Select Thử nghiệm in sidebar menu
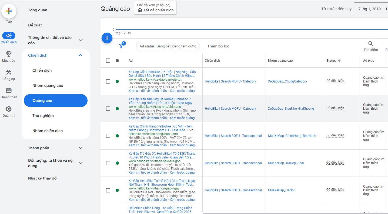The width and height of the screenshot is (388, 214). coord(43,116)
